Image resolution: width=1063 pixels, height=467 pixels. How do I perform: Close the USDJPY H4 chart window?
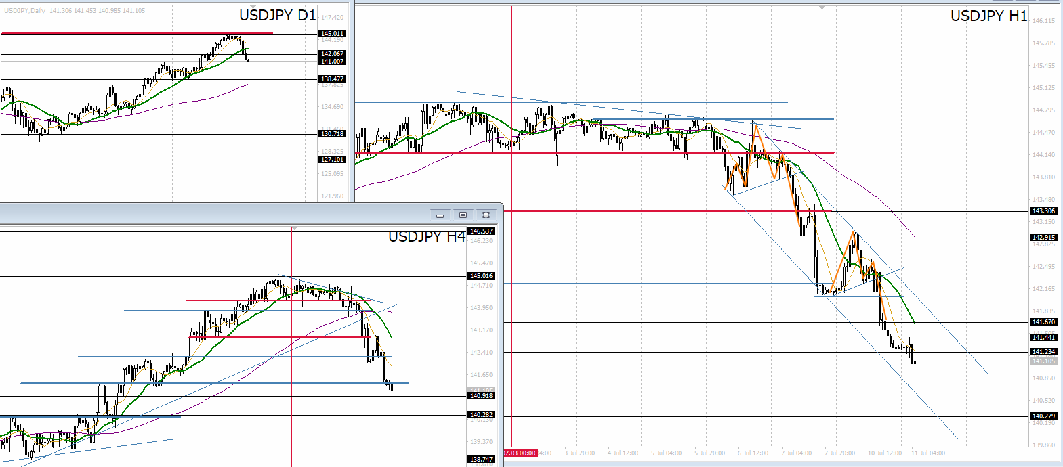(486, 215)
